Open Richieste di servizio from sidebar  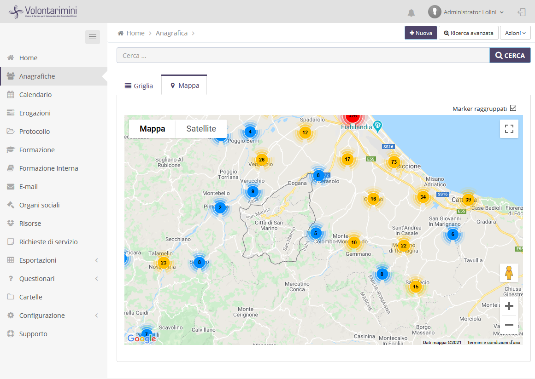pyautogui.click(x=53, y=242)
